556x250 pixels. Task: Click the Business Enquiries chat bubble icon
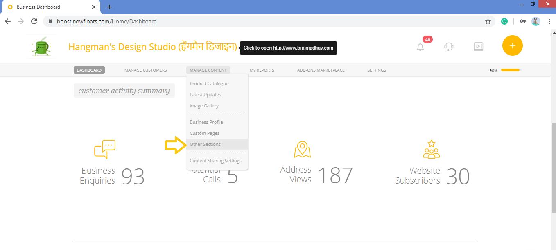point(105,148)
